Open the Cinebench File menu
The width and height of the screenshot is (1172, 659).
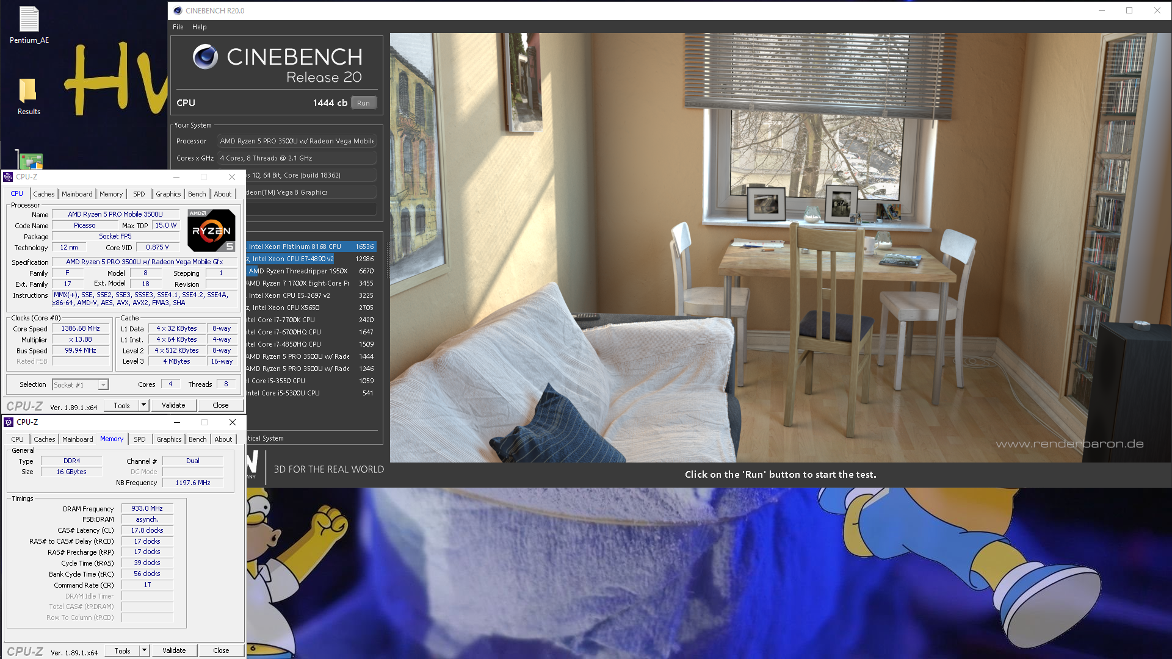pos(178,27)
